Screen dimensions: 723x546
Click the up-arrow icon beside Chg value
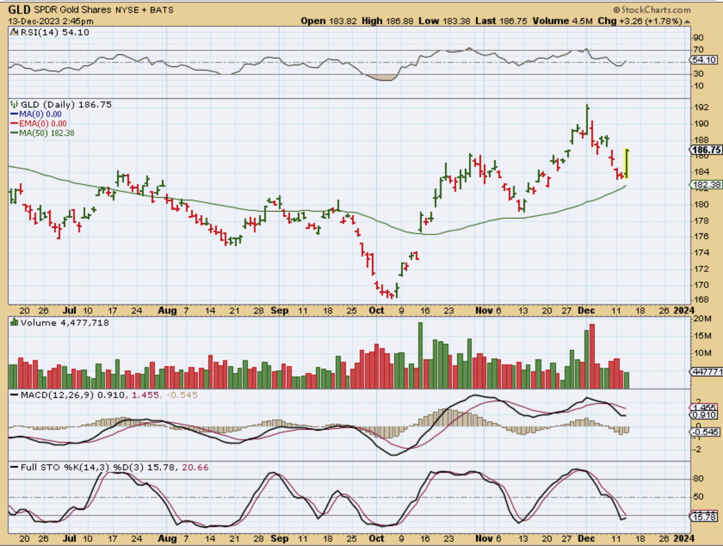coord(687,22)
